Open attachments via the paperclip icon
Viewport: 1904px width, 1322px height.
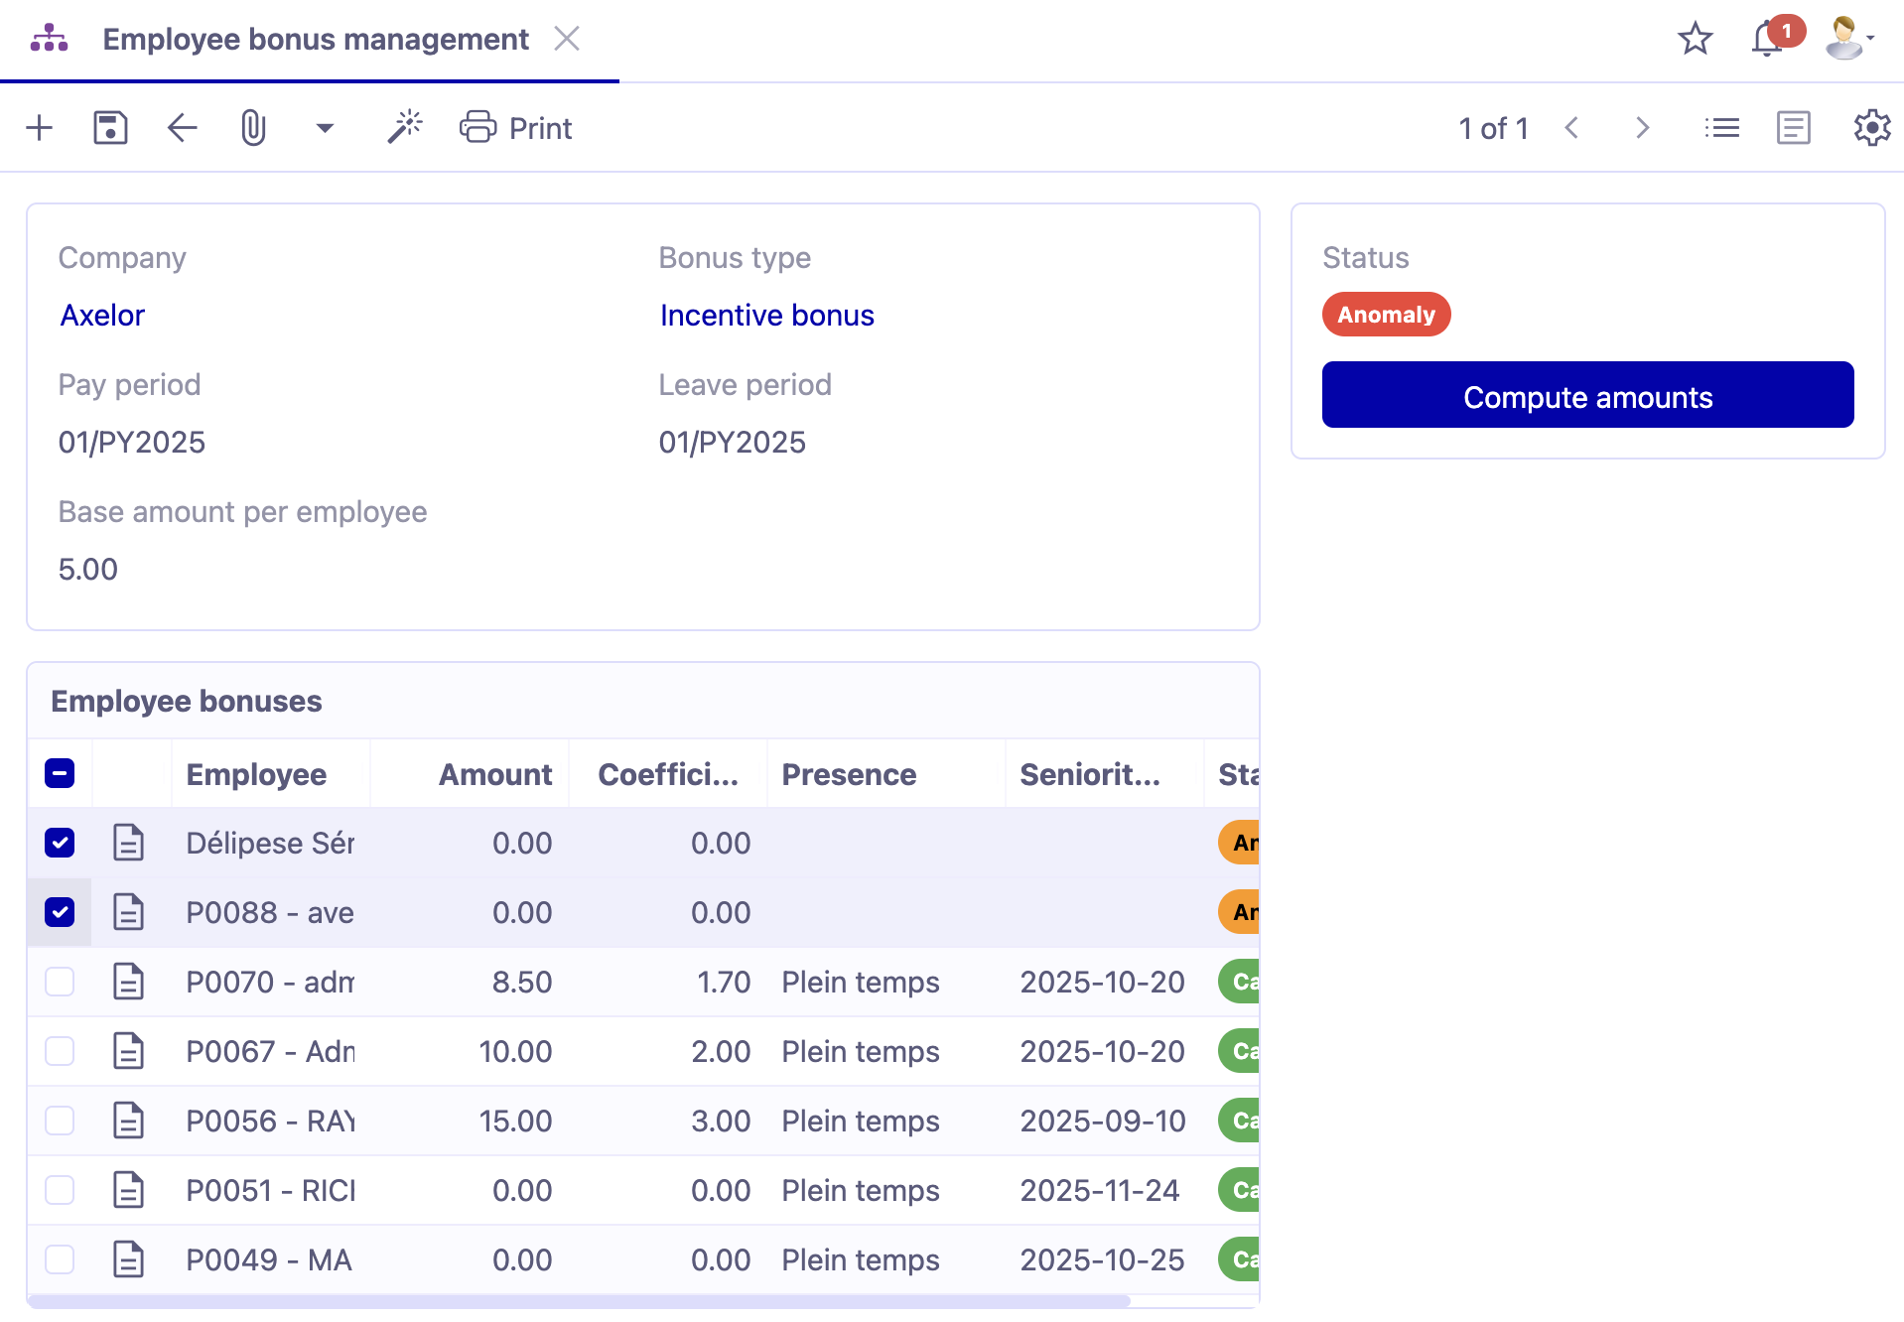[253, 127]
